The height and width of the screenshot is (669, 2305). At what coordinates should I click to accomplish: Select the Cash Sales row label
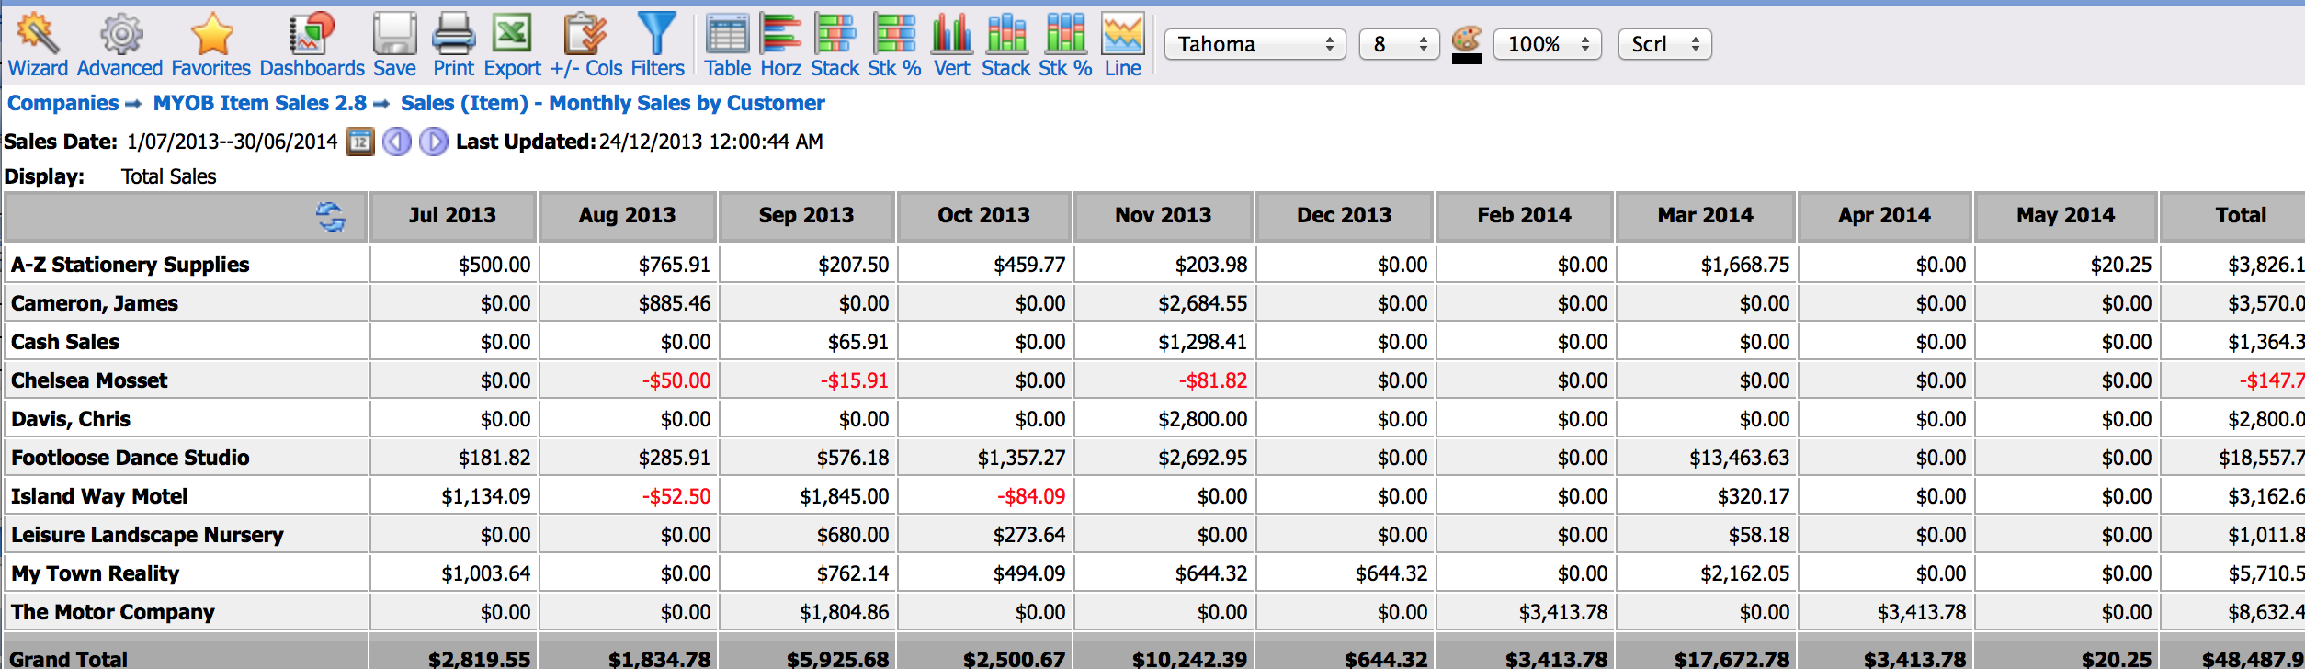[65, 342]
